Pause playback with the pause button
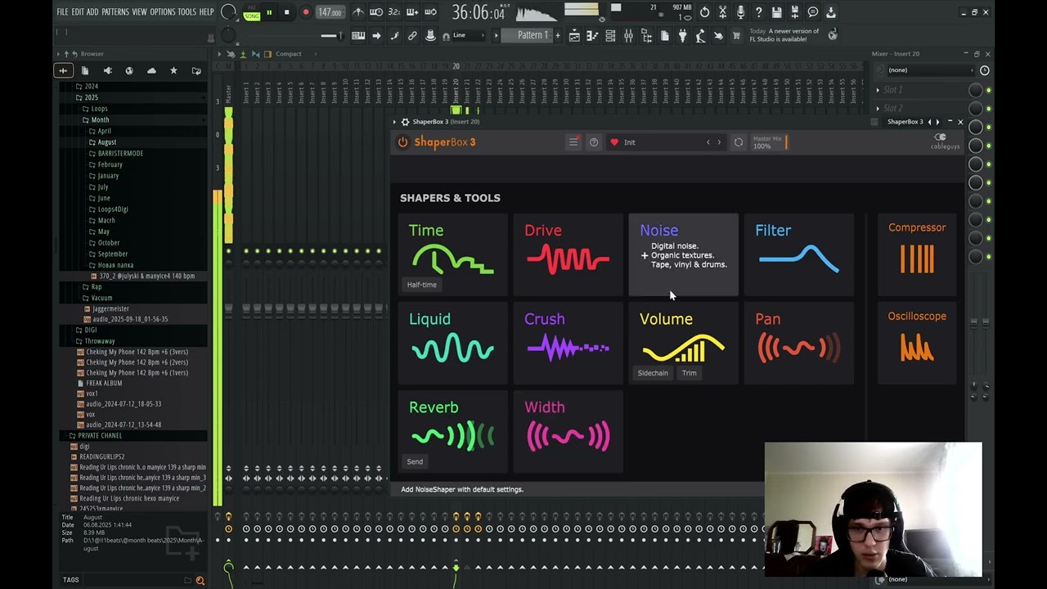This screenshot has width=1047, height=589. pos(269,12)
